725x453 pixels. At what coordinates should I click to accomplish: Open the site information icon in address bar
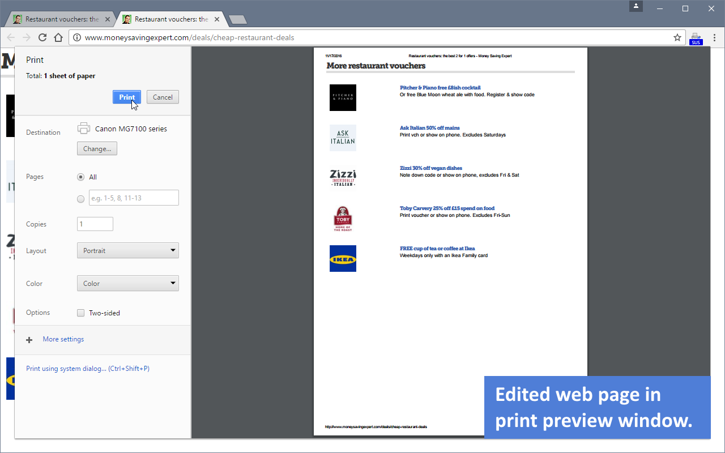[x=76, y=38]
